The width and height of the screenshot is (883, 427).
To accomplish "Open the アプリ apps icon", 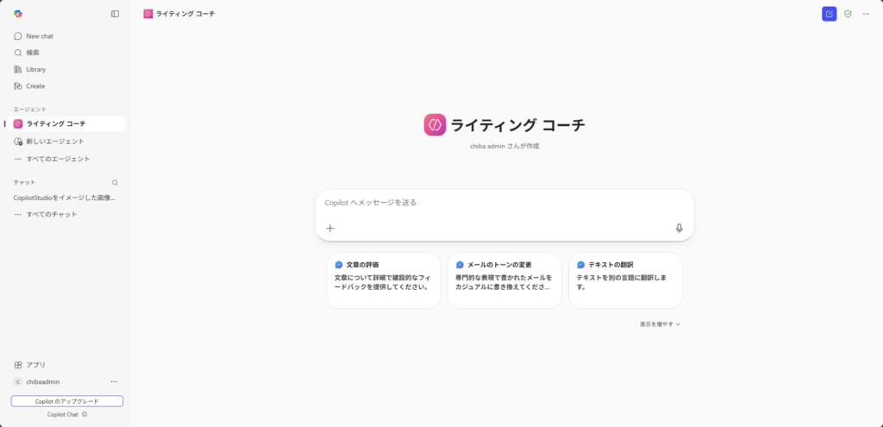I will pyautogui.click(x=18, y=365).
